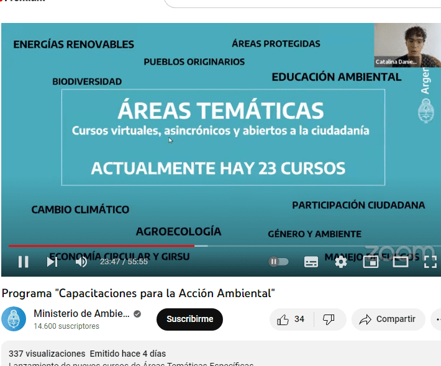Subscribe with the Suscribirme button
This screenshot has height=366, width=441.
click(x=189, y=319)
